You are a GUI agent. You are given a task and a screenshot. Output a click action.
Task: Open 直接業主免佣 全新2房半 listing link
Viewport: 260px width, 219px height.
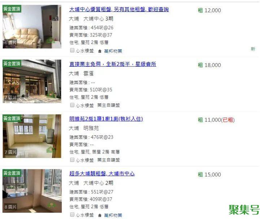[113, 64]
